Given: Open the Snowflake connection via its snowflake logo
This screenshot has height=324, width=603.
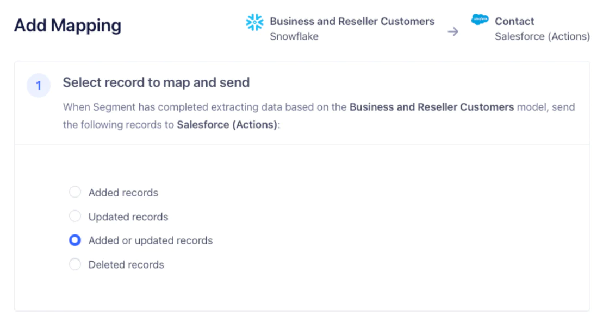Looking at the screenshot, I should coord(254,23).
